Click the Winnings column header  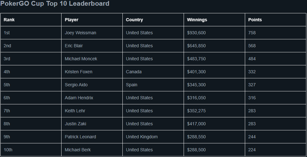point(215,20)
